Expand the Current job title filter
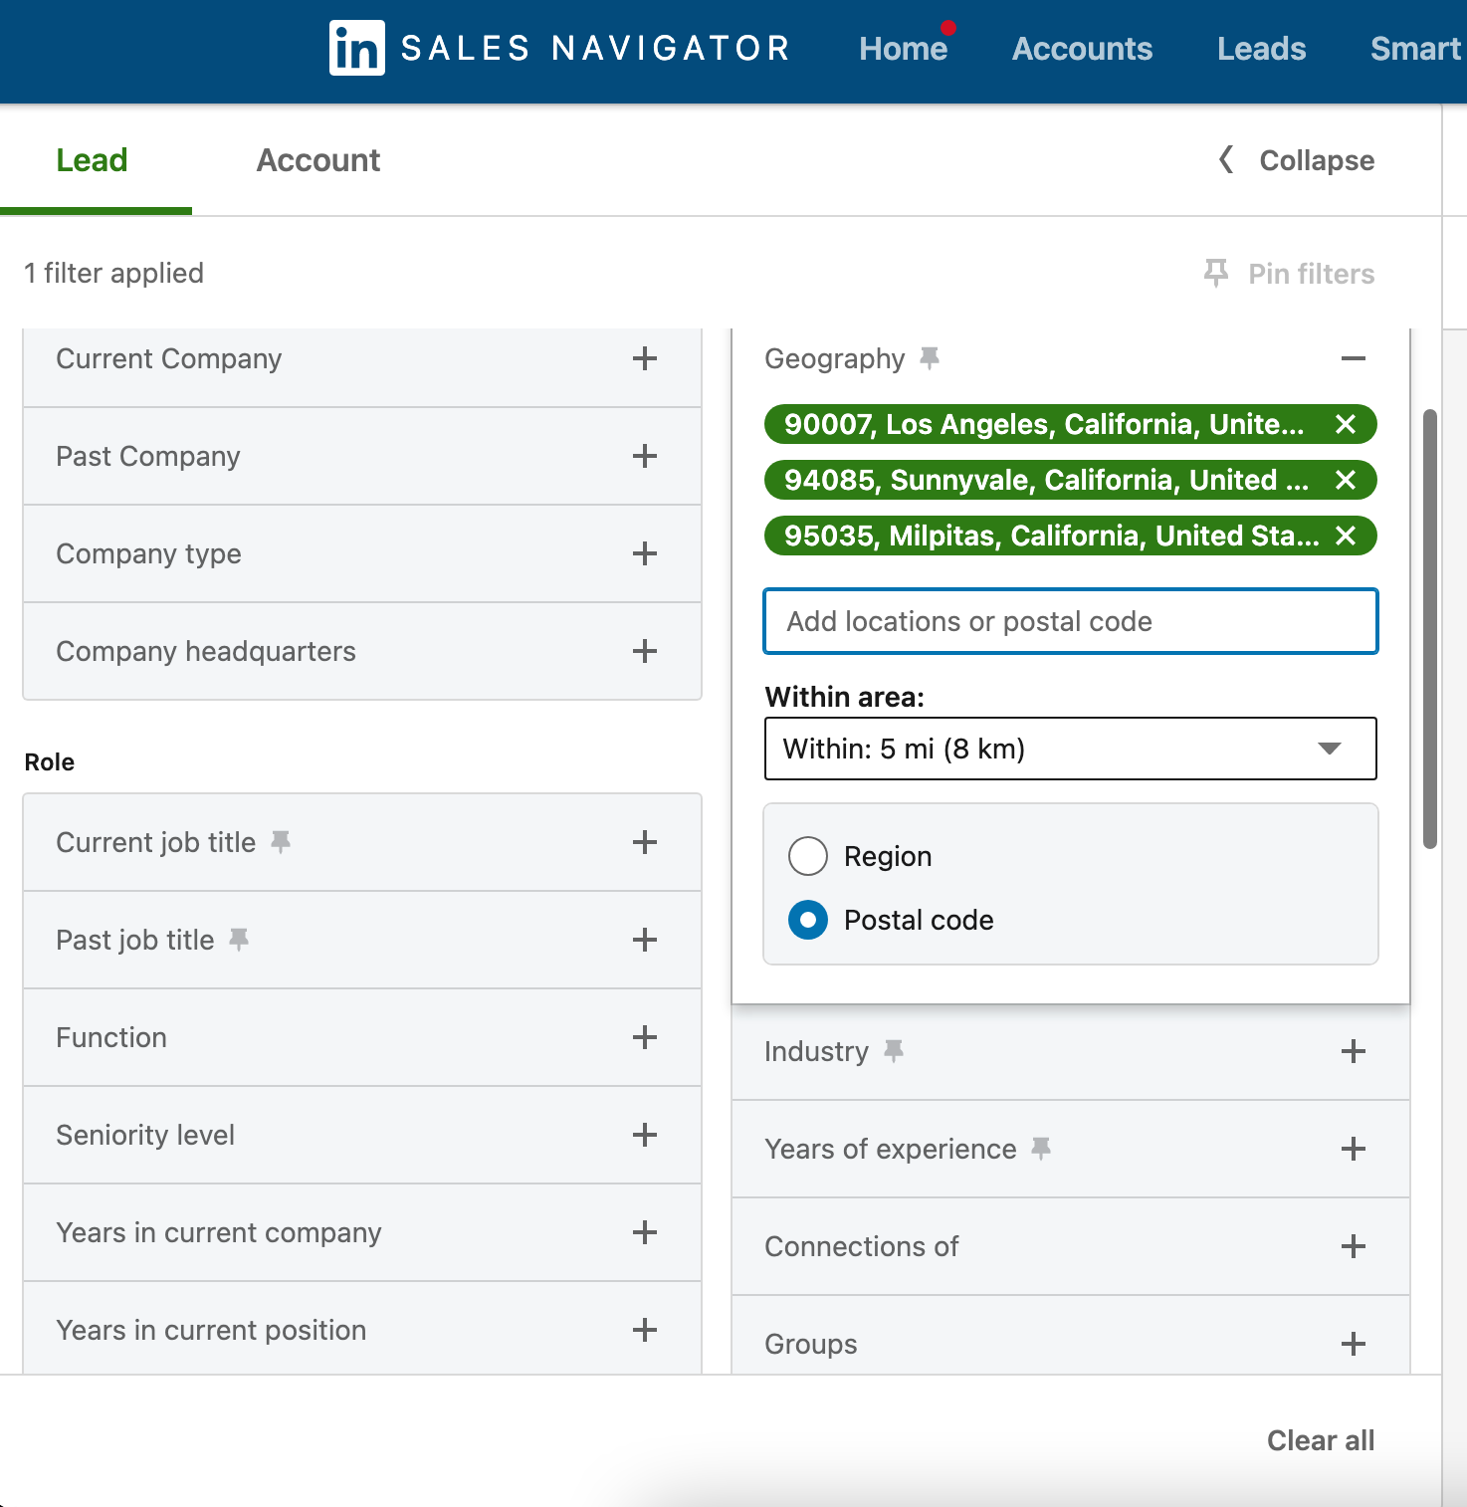 [x=645, y=842]
